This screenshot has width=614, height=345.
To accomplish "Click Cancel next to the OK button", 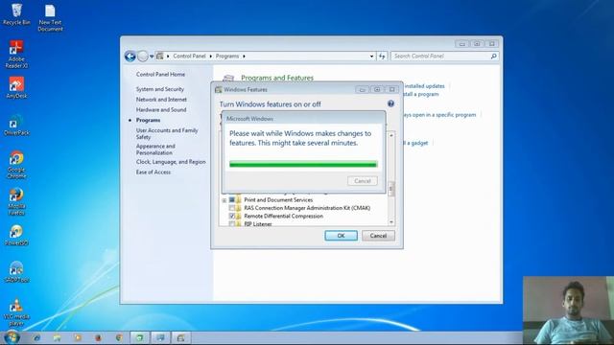I will pyautogui.click(x=378, y=236).
